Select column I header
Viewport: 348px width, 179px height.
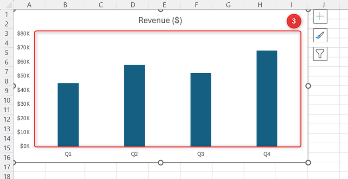(292, 5)
